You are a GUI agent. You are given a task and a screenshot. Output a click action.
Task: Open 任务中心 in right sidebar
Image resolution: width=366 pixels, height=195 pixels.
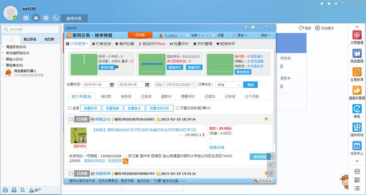click(357, 148)
